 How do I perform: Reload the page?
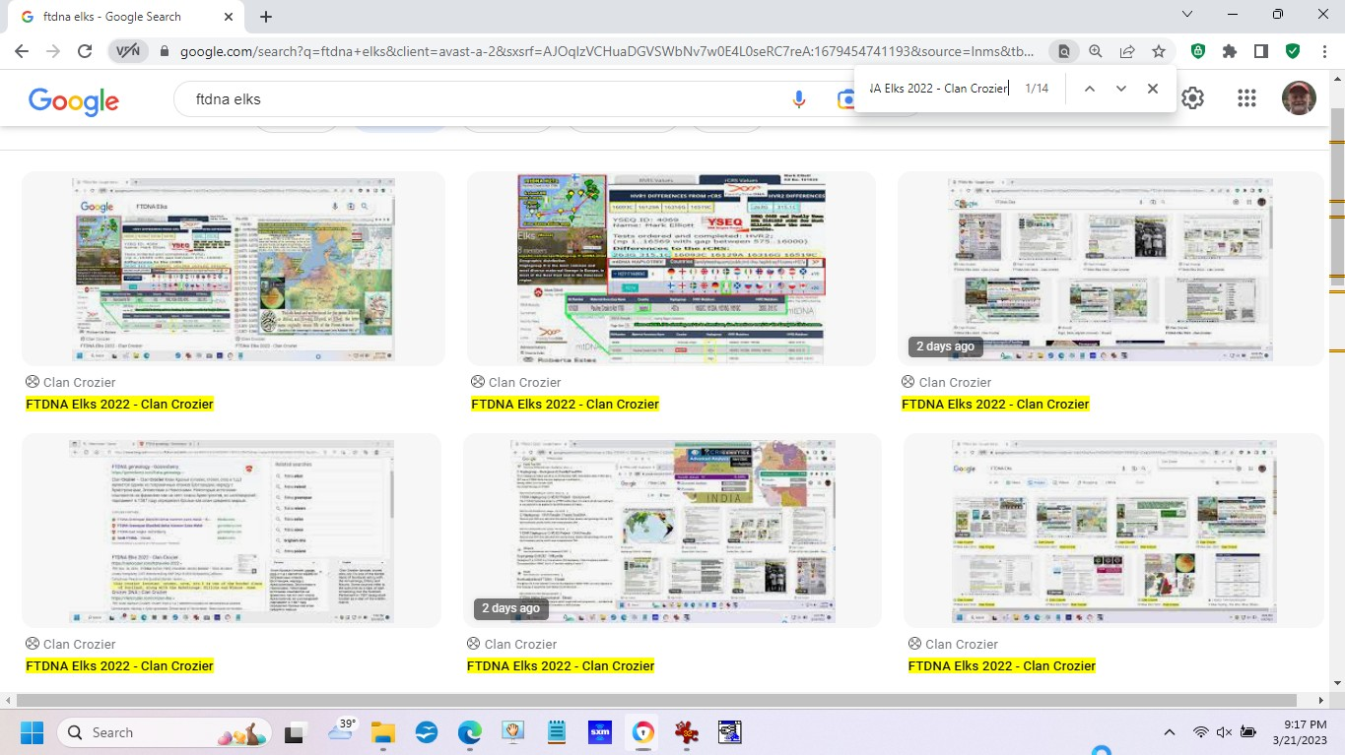(x=85, y=51)
